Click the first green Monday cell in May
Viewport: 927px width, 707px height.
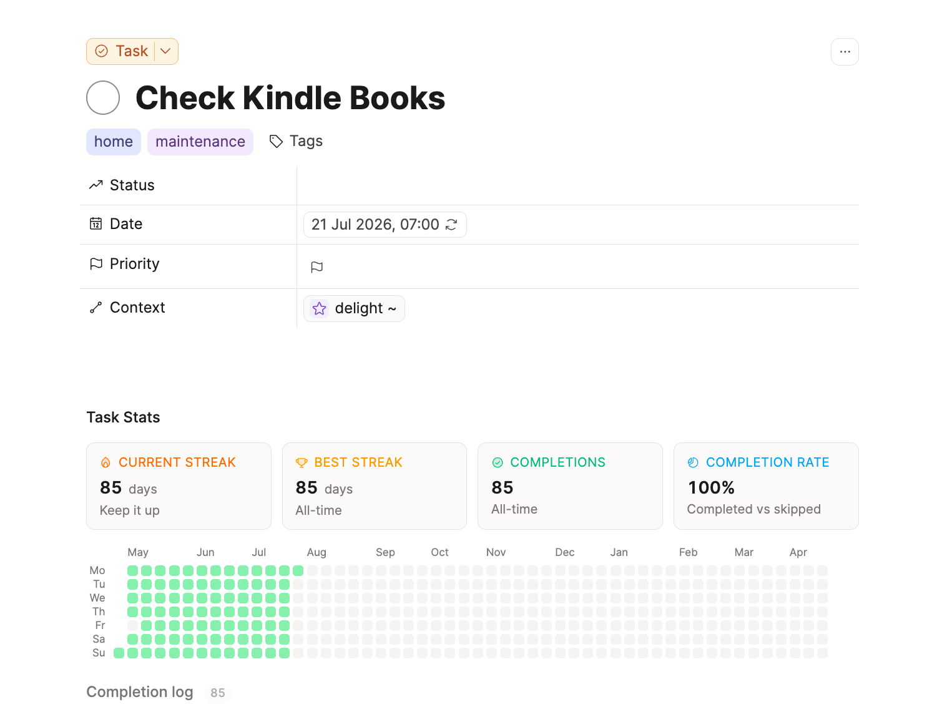pyautogui.click(x=132, y=570)
